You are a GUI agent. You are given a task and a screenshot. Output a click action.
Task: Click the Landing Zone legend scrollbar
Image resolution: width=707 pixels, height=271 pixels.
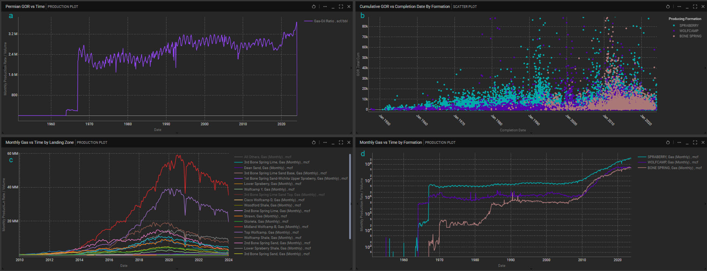tap(350, 196)
